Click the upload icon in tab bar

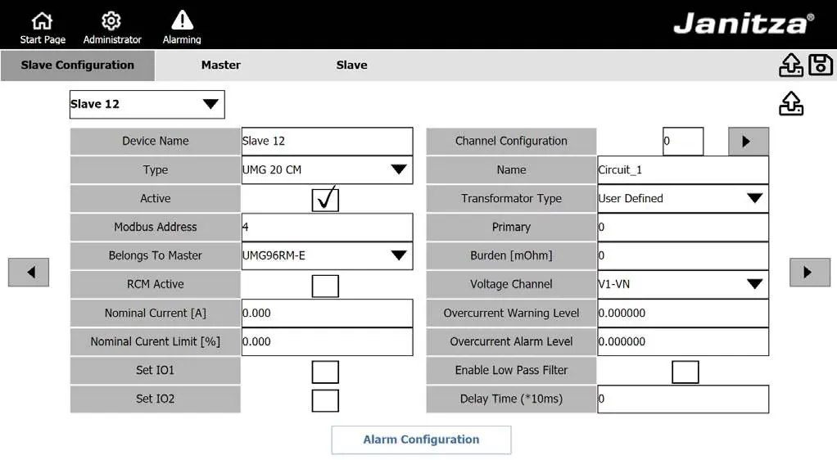[790, 65]
